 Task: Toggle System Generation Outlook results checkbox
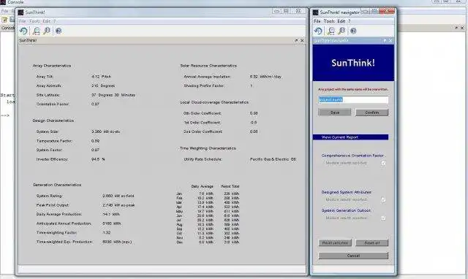[x=383, y=218]
